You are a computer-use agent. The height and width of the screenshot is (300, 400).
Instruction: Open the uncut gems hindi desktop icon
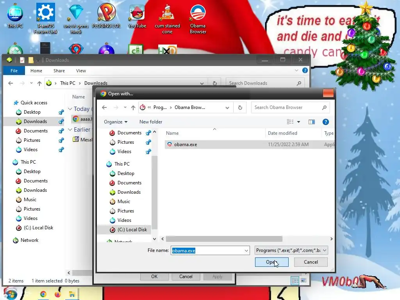[x=76, y=18]
